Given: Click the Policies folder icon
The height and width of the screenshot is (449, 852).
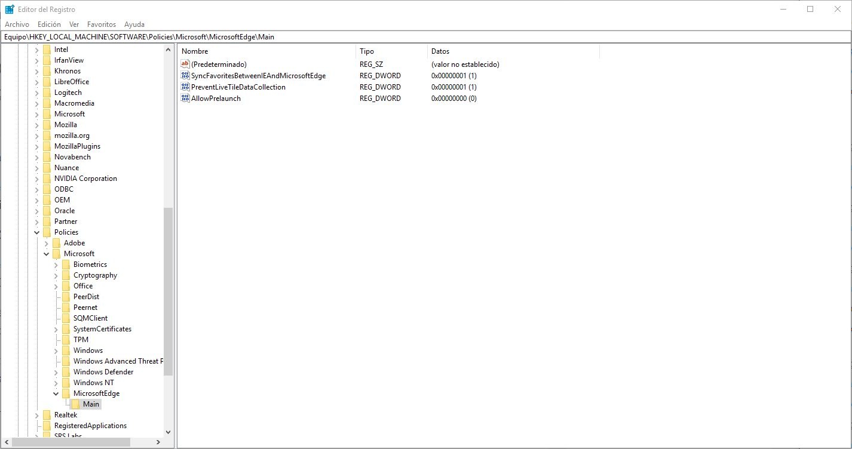Looking at the screenshot, I should [47, 232].
